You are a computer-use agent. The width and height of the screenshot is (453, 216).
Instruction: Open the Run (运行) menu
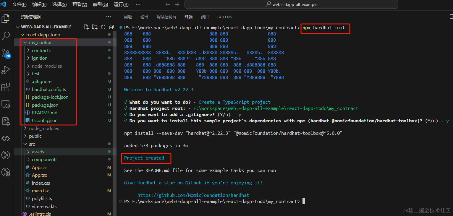121,4
